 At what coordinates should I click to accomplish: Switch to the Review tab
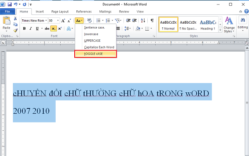tap(124, 12)
